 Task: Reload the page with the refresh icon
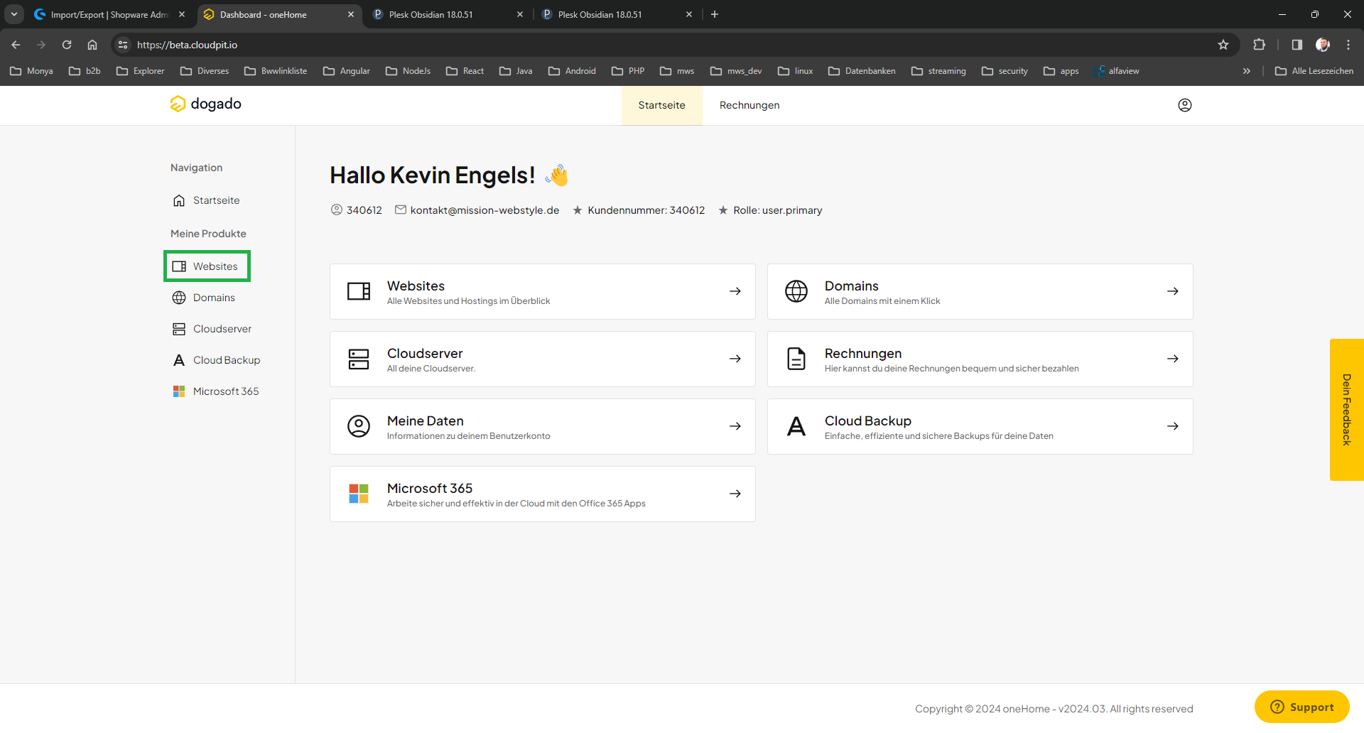coord(67,45)
